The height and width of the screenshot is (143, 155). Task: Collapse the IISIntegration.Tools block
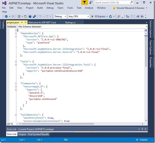pyautogui.click(x=16, y=65)
